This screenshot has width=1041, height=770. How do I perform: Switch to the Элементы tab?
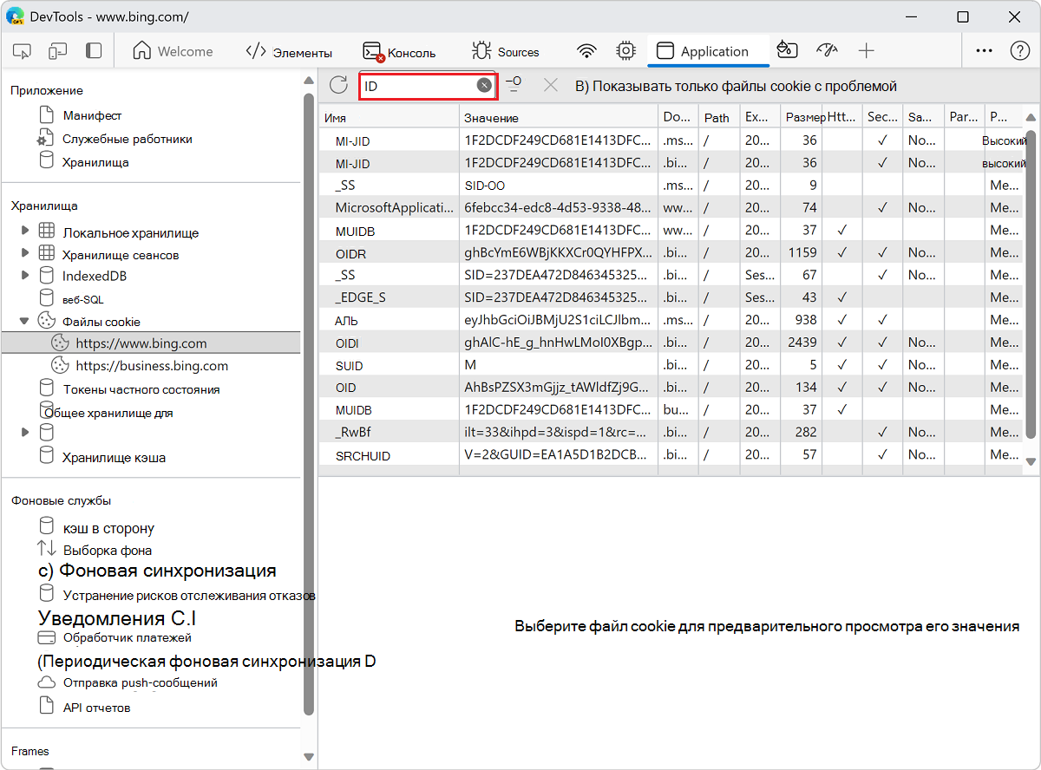289,51
